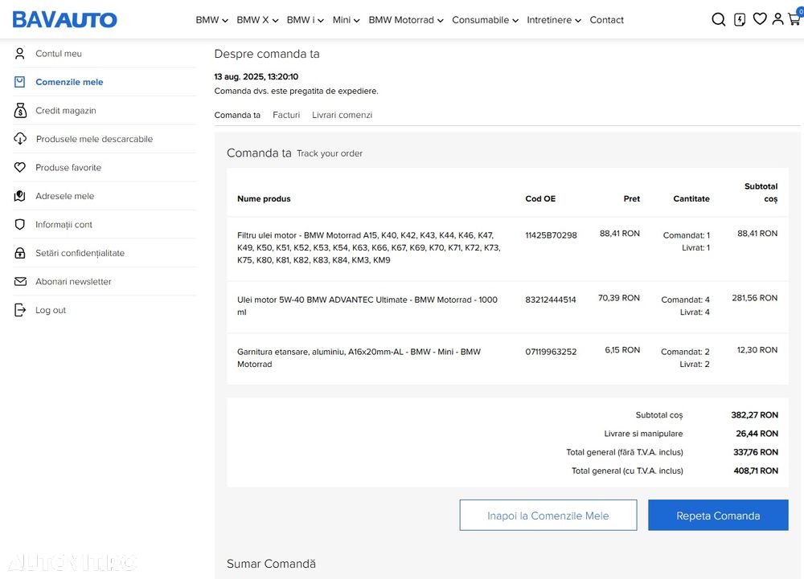
Task: Open the Consumabile dropdown menu
Action: pyautogui.click(x=485, y=20)
